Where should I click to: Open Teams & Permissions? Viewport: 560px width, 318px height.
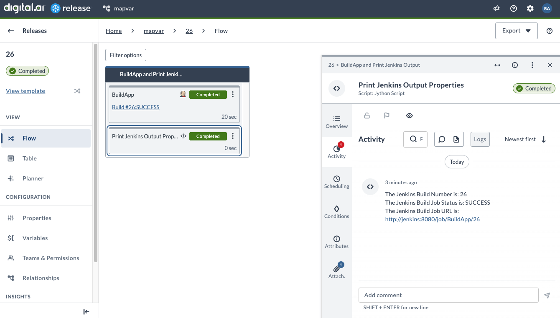click(x=46, y=258)
